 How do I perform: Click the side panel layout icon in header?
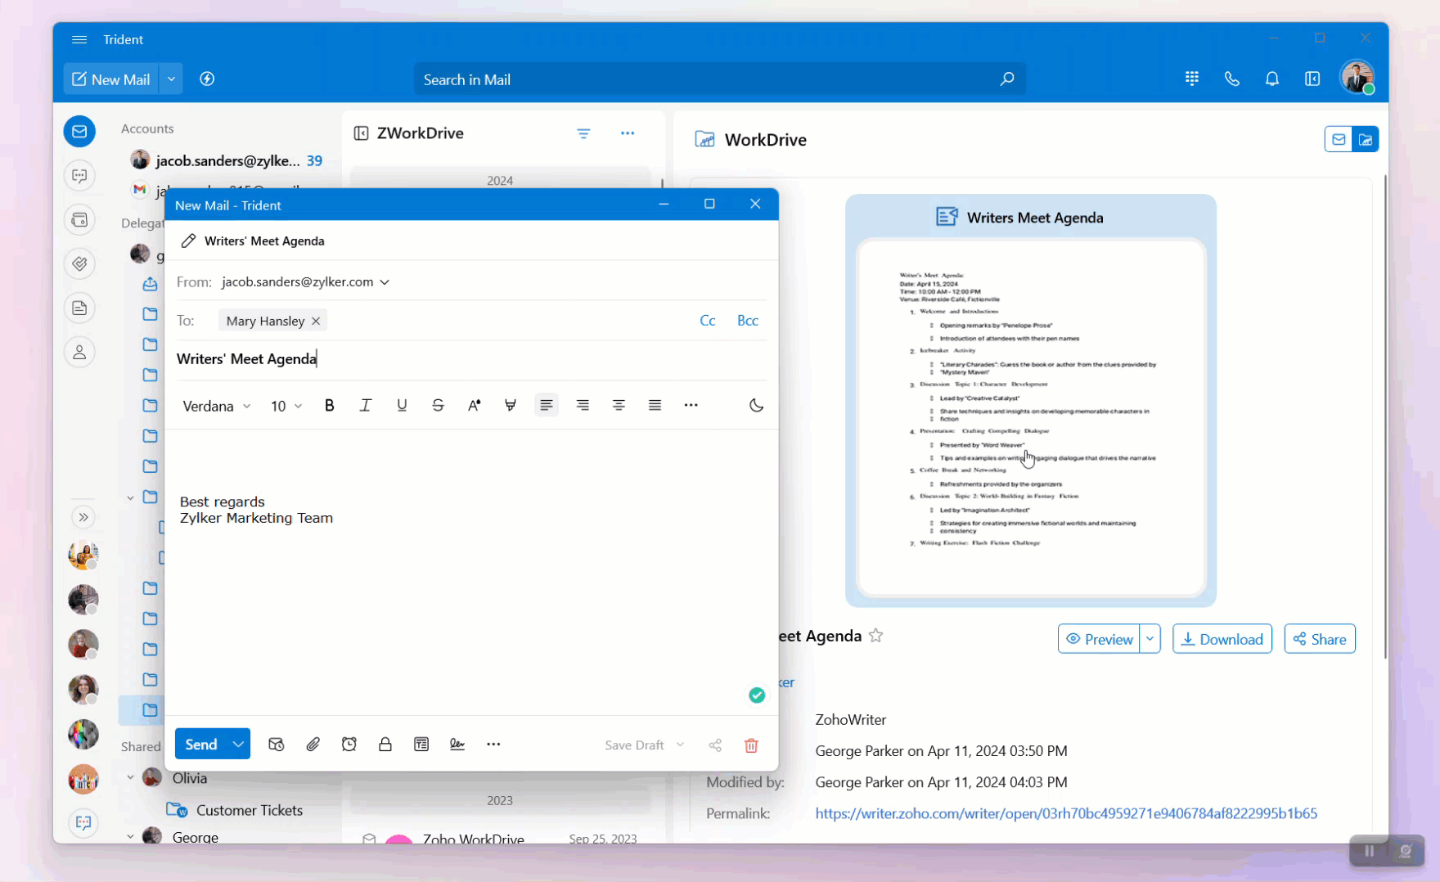1312,79
